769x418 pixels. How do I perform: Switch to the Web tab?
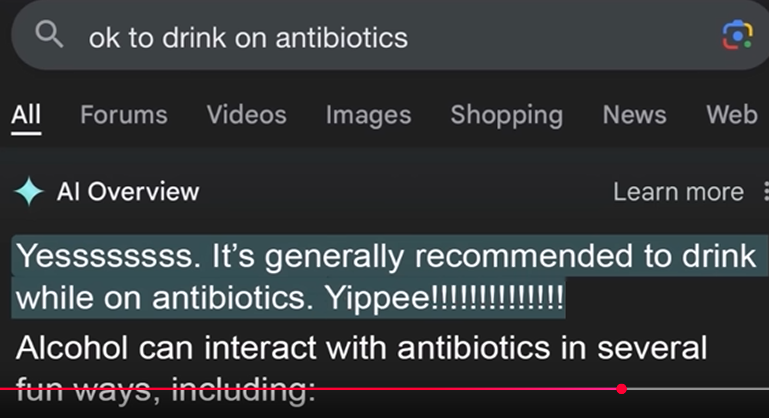[x=732, y=115]
